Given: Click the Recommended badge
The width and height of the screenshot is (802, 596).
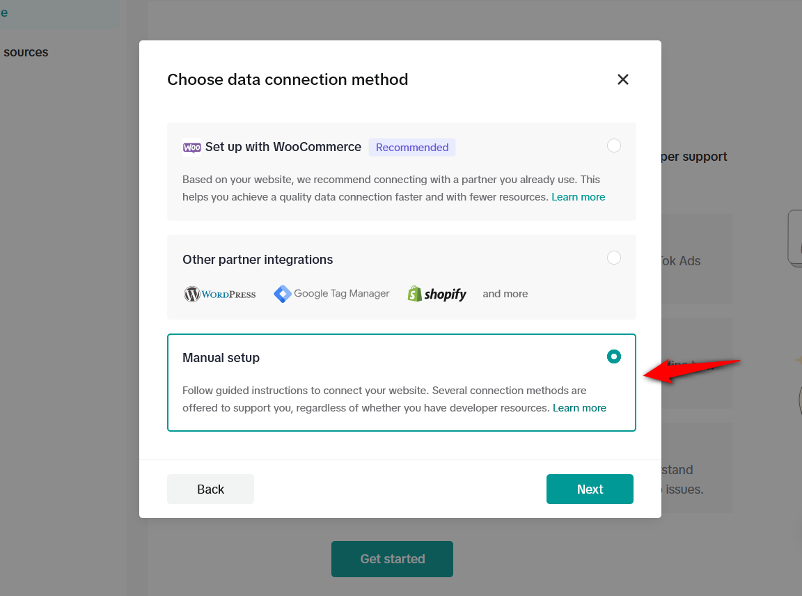Looking at the screenshot, I should click(411, 148).
